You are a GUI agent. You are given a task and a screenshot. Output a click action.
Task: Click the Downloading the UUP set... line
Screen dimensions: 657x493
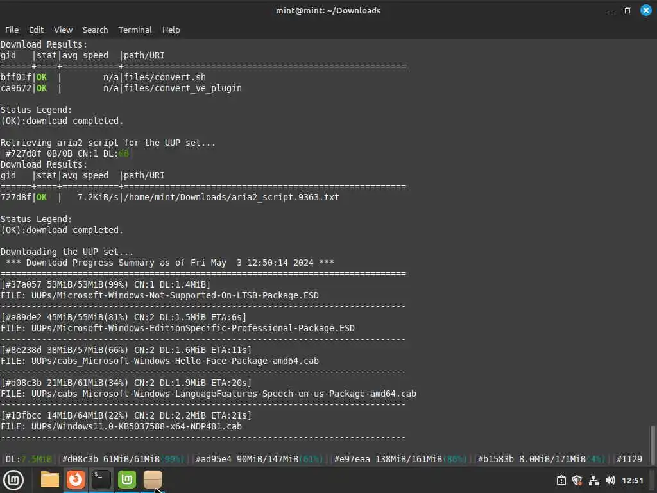pyautogui.click(x=67, y=252)
